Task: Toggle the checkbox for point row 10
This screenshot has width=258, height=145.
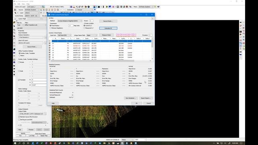Action: [50, 43]
